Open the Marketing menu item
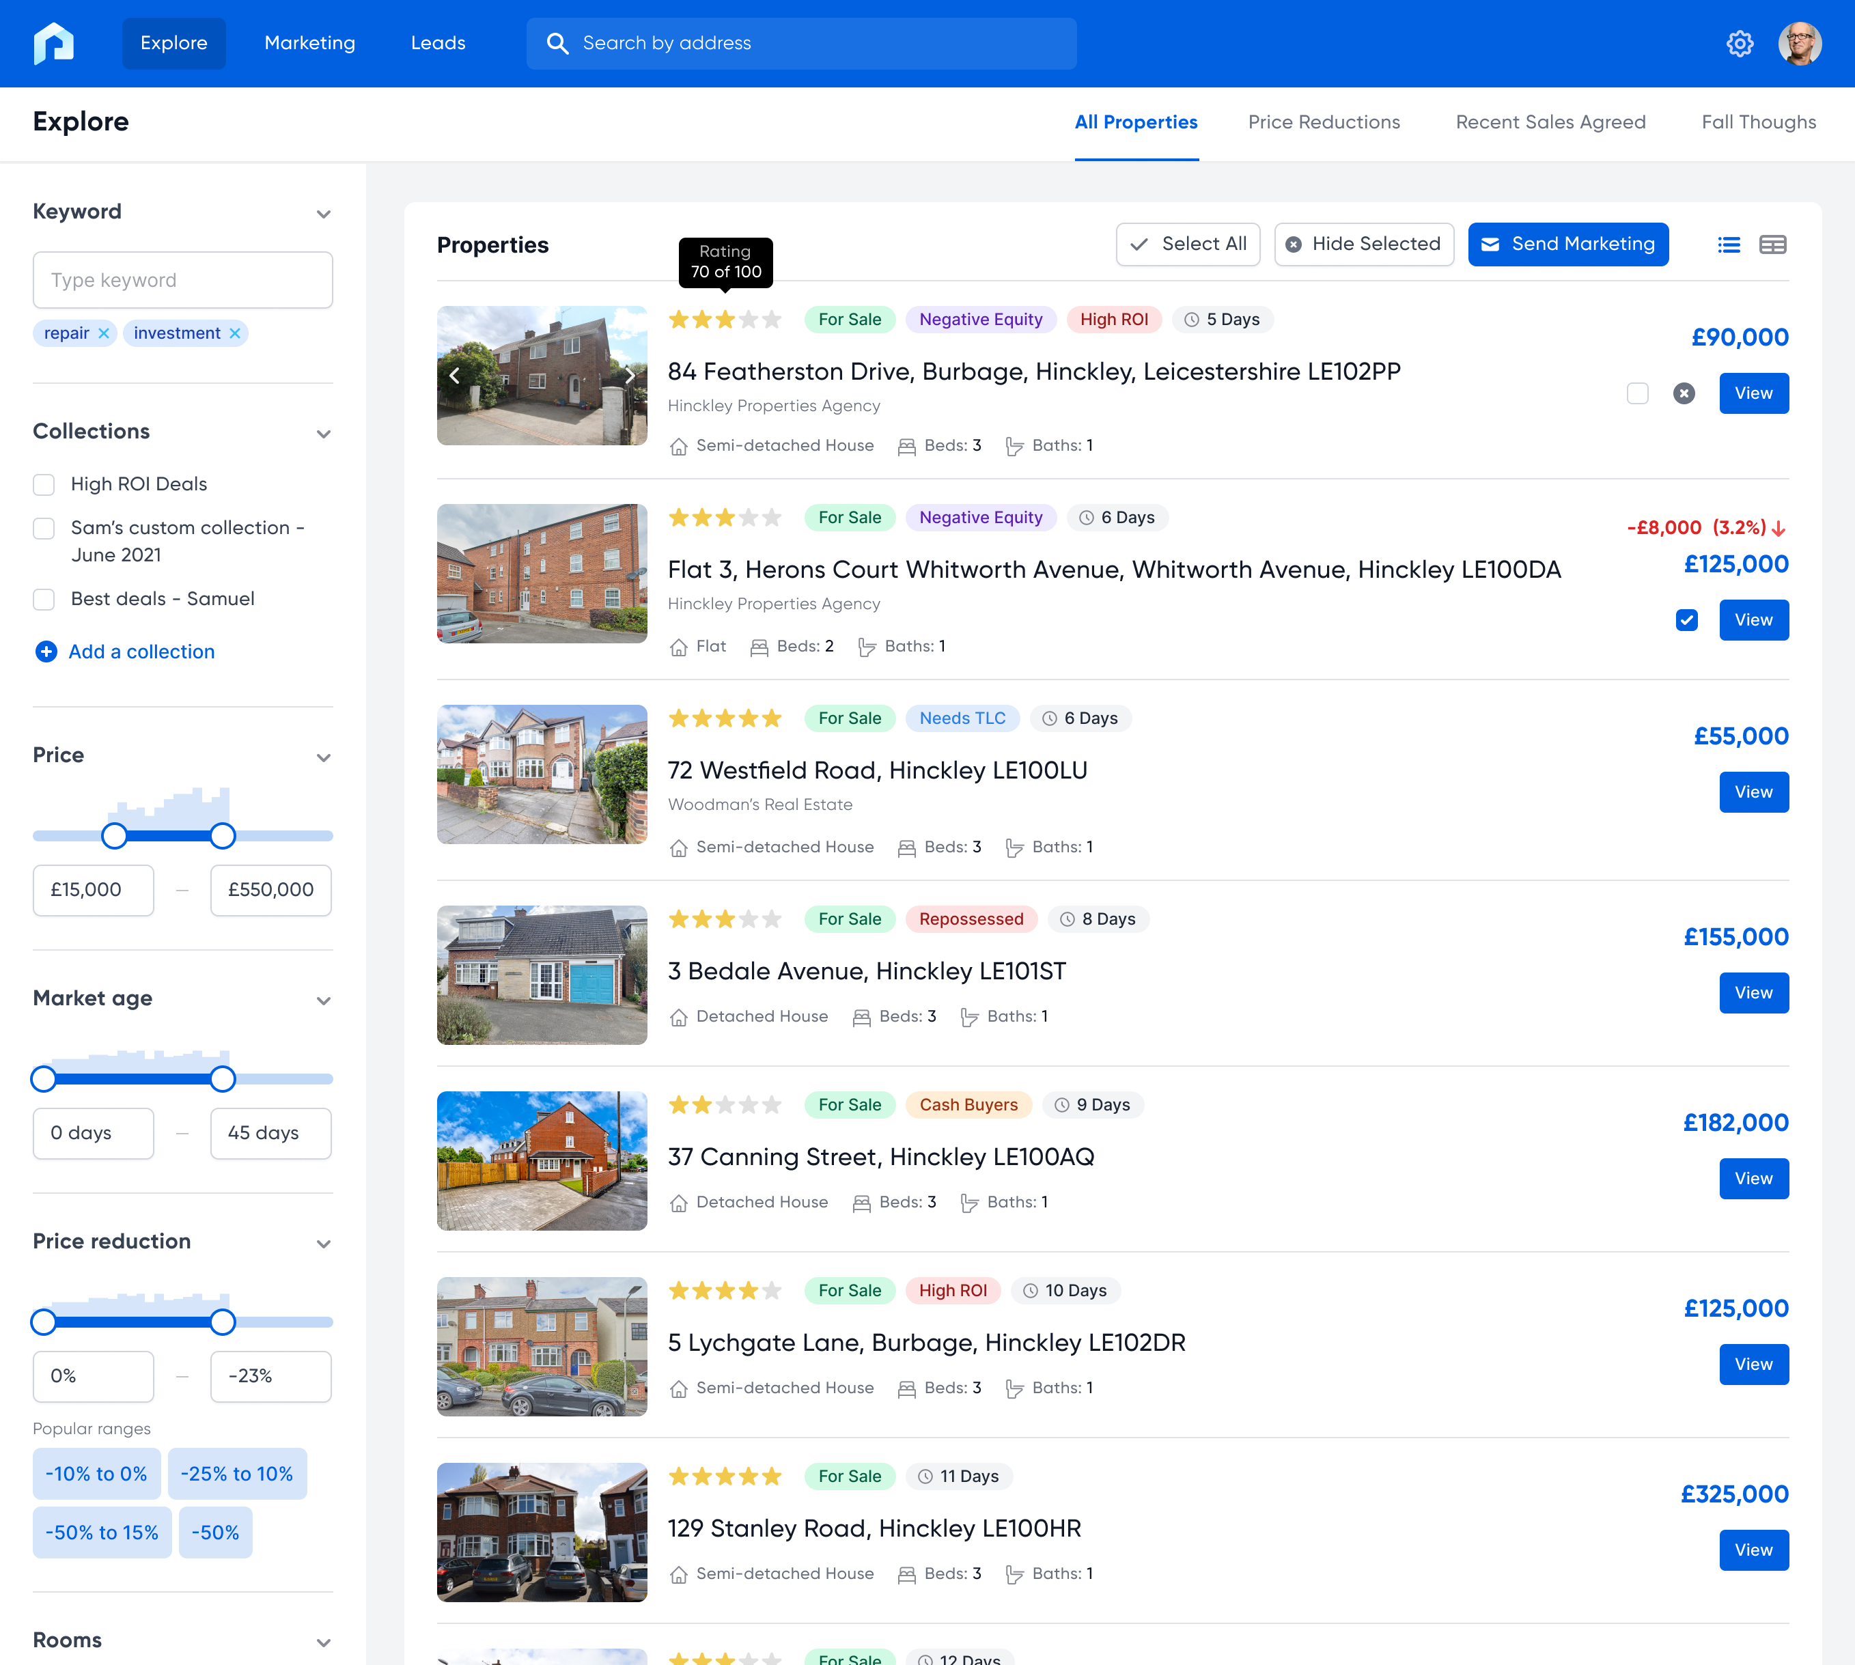 309,43
